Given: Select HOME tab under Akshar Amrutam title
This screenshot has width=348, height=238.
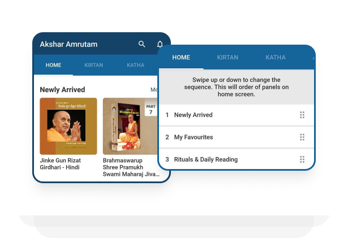Looking at the screenshot, I should click(53, 65).
